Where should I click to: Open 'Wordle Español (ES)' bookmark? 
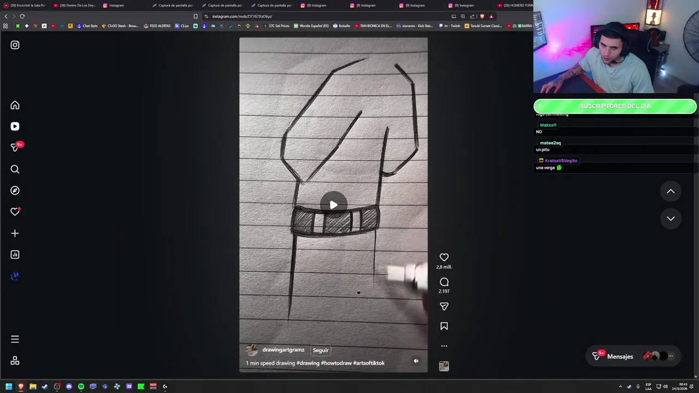(x=311, y=26)
